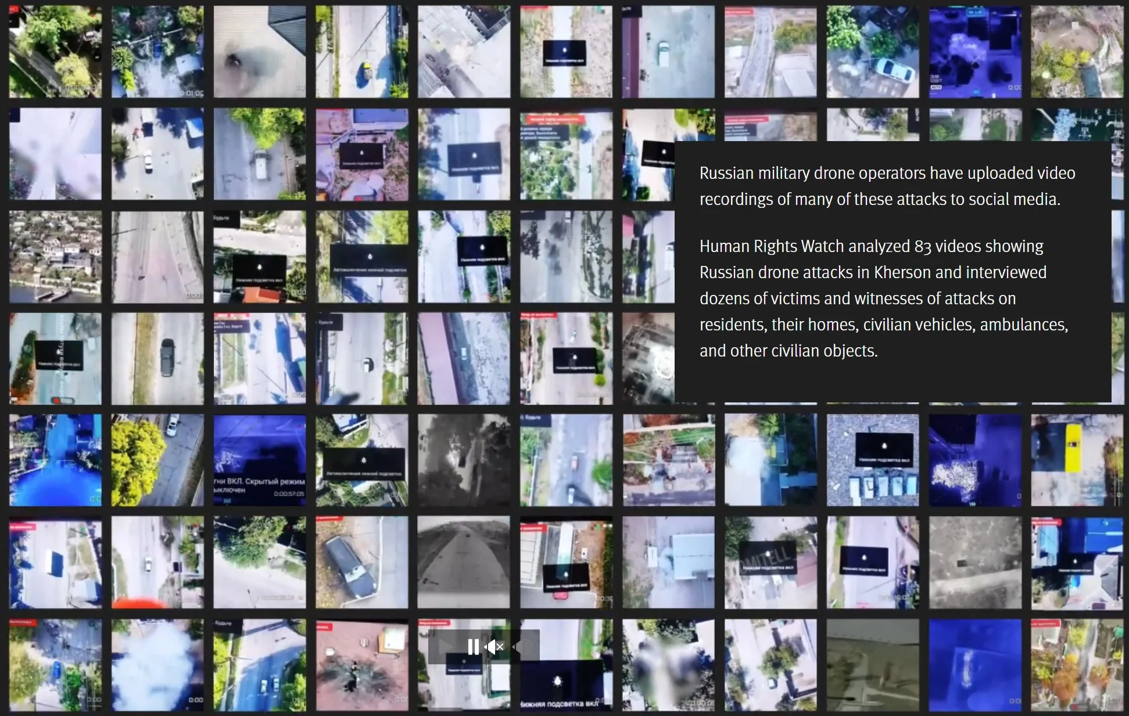This screenshot has width=1129, height=716.
Task: Click paragraph about Russian military drone operators
Action: pos(887,186)
